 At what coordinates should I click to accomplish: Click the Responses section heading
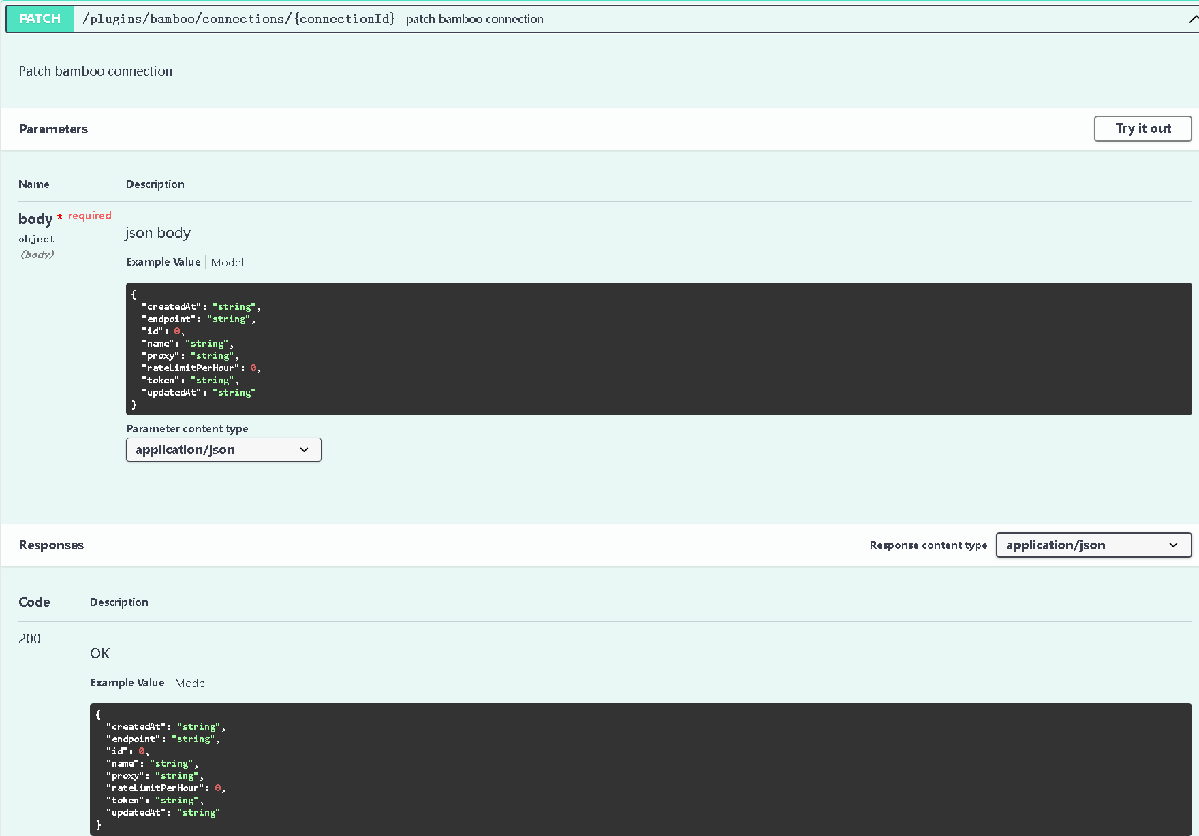(51, 545)
